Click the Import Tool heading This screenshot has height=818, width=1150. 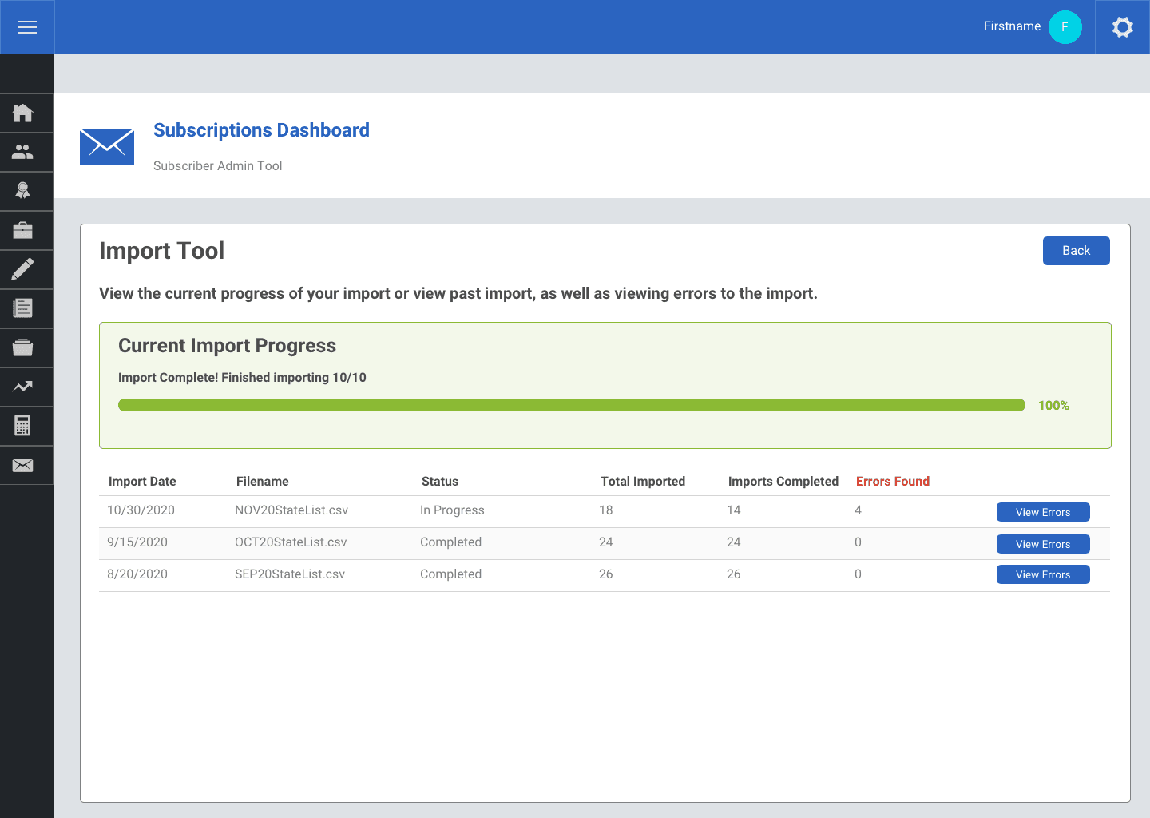coord(161,251)
